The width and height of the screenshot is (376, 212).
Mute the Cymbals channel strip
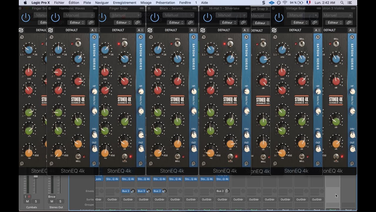tap(27, 201)
